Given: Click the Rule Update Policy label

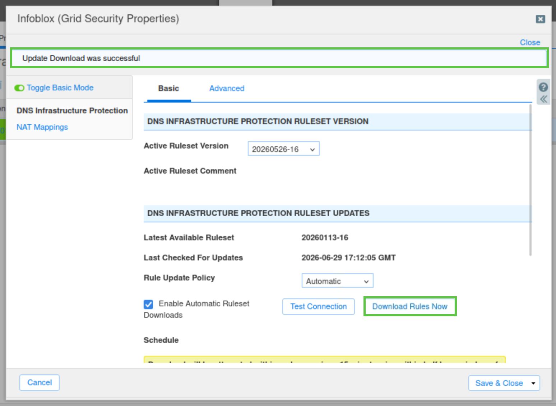Looking at the screenshot, I should pos(179,278).
